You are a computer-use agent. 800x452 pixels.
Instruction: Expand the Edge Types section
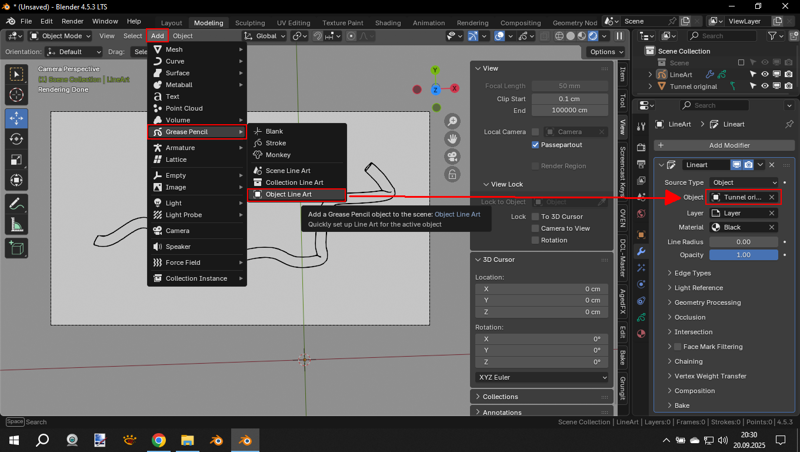[692, 273]
